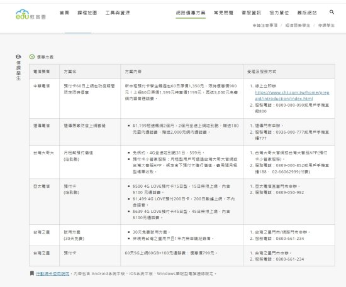Click the 60天5G上網60GB plan description
The width and height of the screenshot is (346, 287).
pos(171,253)
